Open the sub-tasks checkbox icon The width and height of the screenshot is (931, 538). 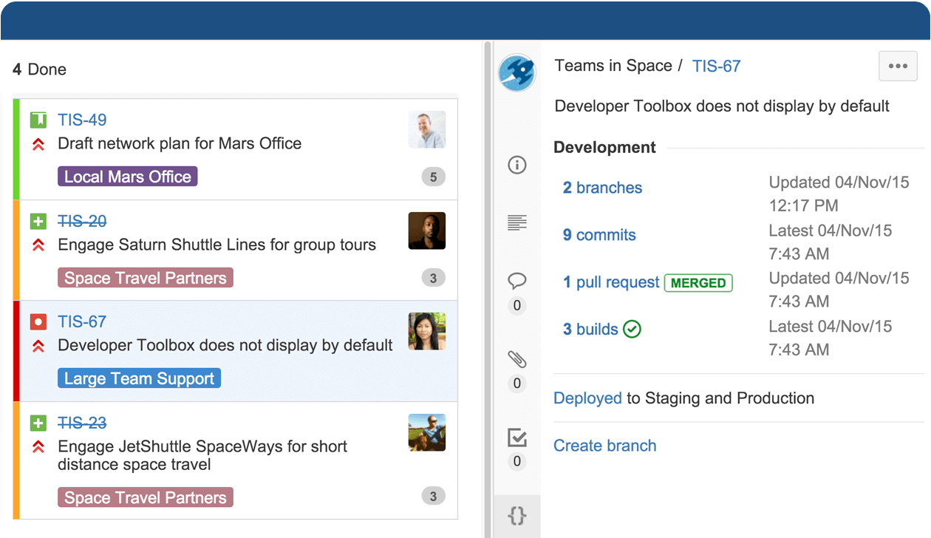[517, 437]
